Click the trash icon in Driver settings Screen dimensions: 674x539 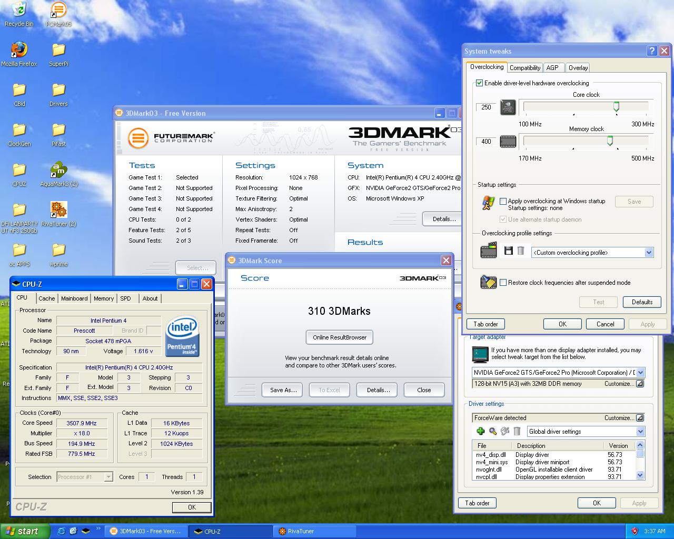(517, 431)
